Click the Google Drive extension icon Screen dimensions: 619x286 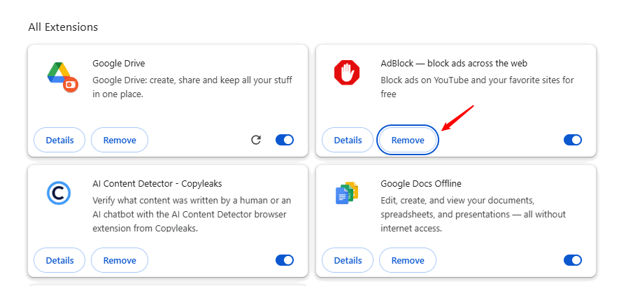62,76
